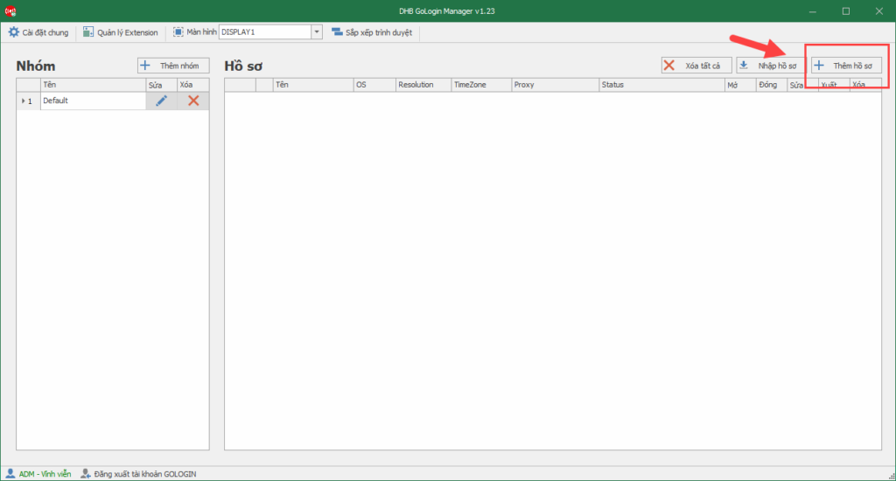Click the Màn hình display icon
Viewport: 896px width, 481px height.
178,32
